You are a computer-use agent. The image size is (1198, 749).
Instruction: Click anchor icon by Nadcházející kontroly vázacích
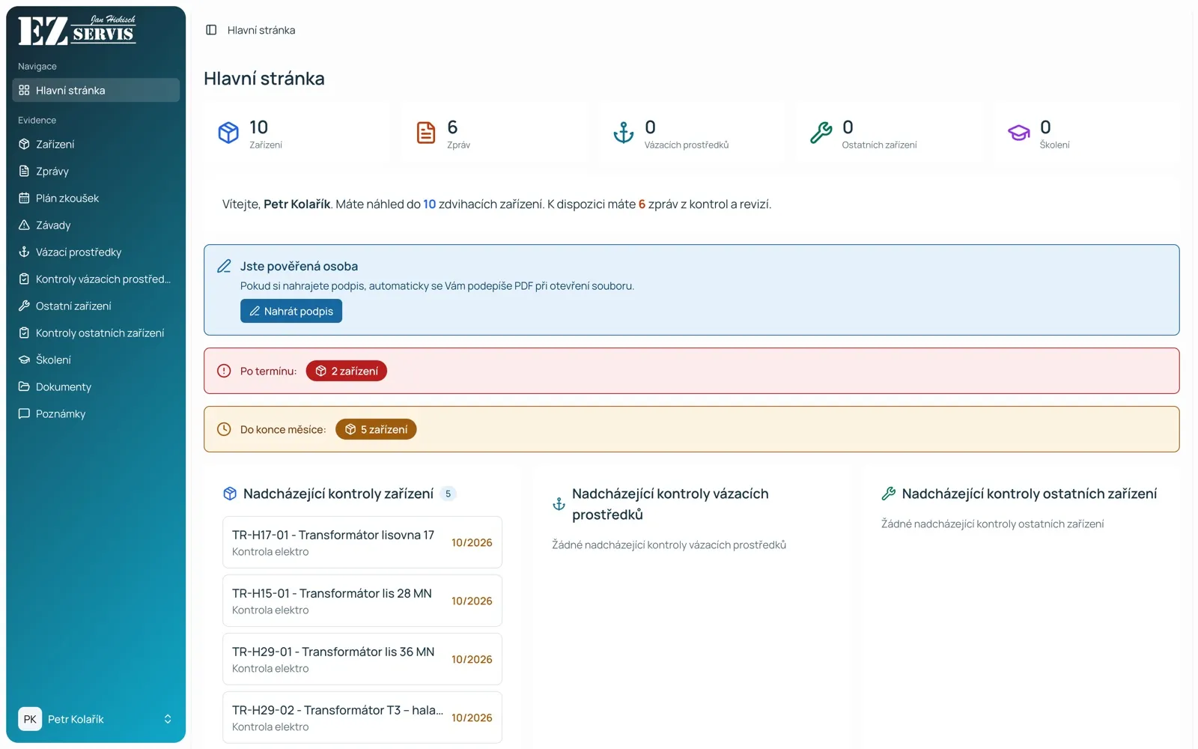pyautogui.click(x=559, y=504)
